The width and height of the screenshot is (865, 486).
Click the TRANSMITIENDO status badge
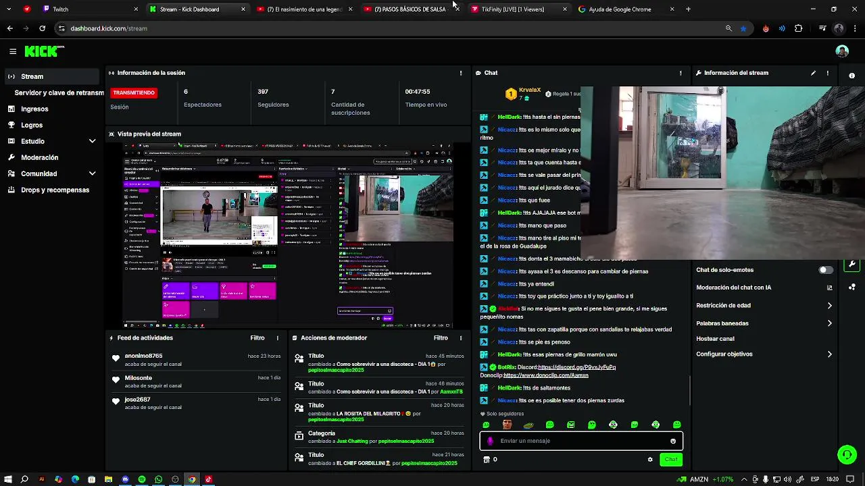point(134,92)
